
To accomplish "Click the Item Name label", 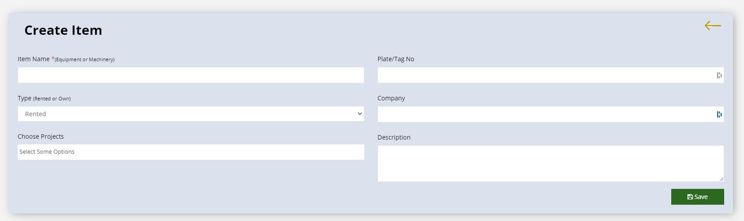I will click(34, 59).
